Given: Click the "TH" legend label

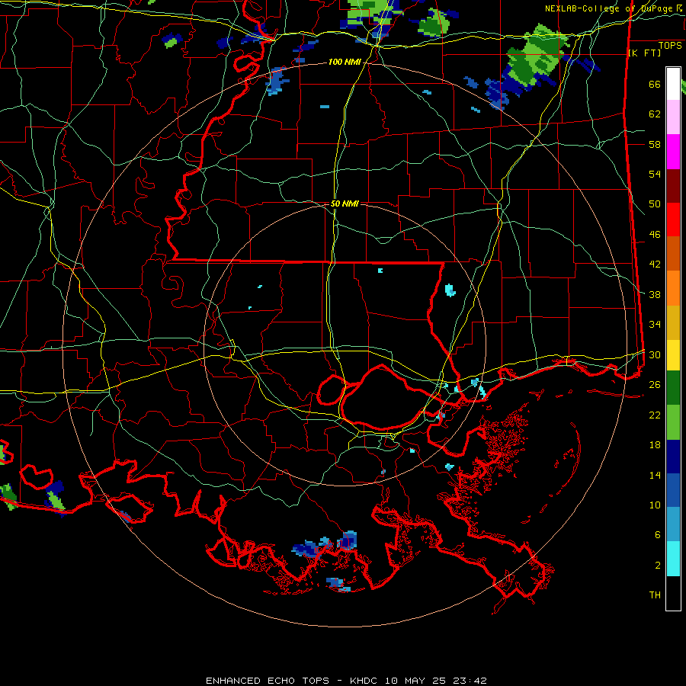Looking at the screenshot, I should (x=655, y=595).
